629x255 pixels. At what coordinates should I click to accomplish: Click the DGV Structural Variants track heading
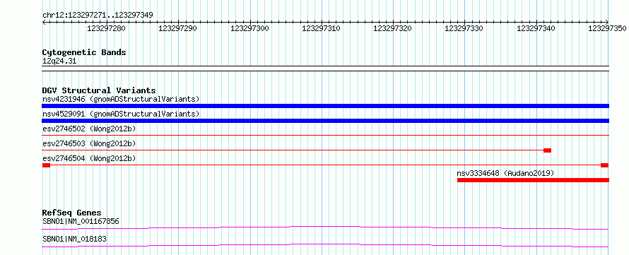[99, 90]
